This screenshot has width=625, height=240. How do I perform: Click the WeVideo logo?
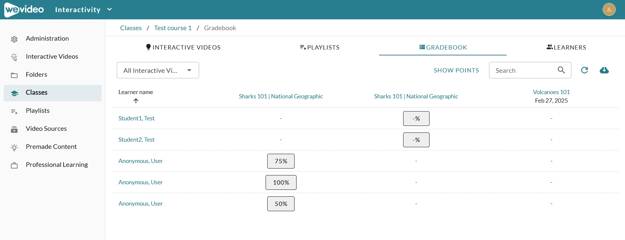coord(24,10)
